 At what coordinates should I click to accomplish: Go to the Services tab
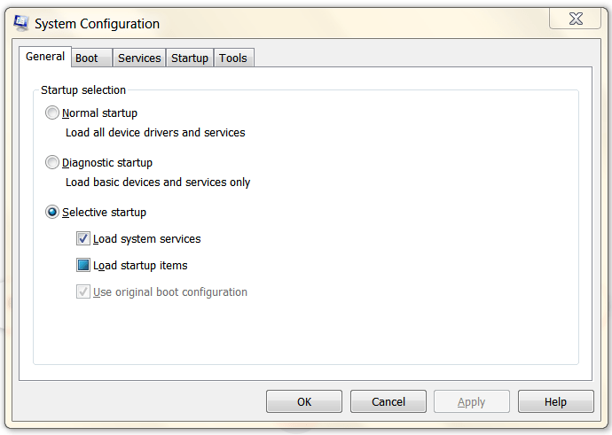pos(139,58)
